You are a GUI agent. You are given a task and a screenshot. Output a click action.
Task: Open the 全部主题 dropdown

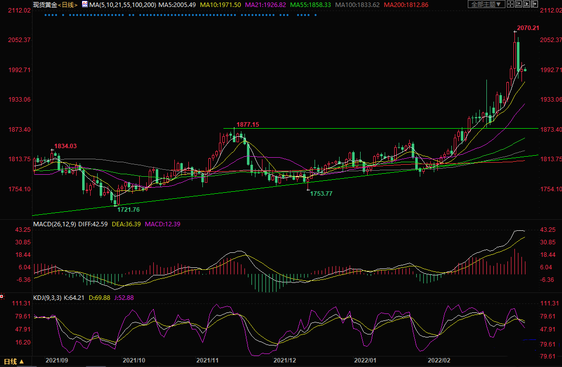point(486,4)
